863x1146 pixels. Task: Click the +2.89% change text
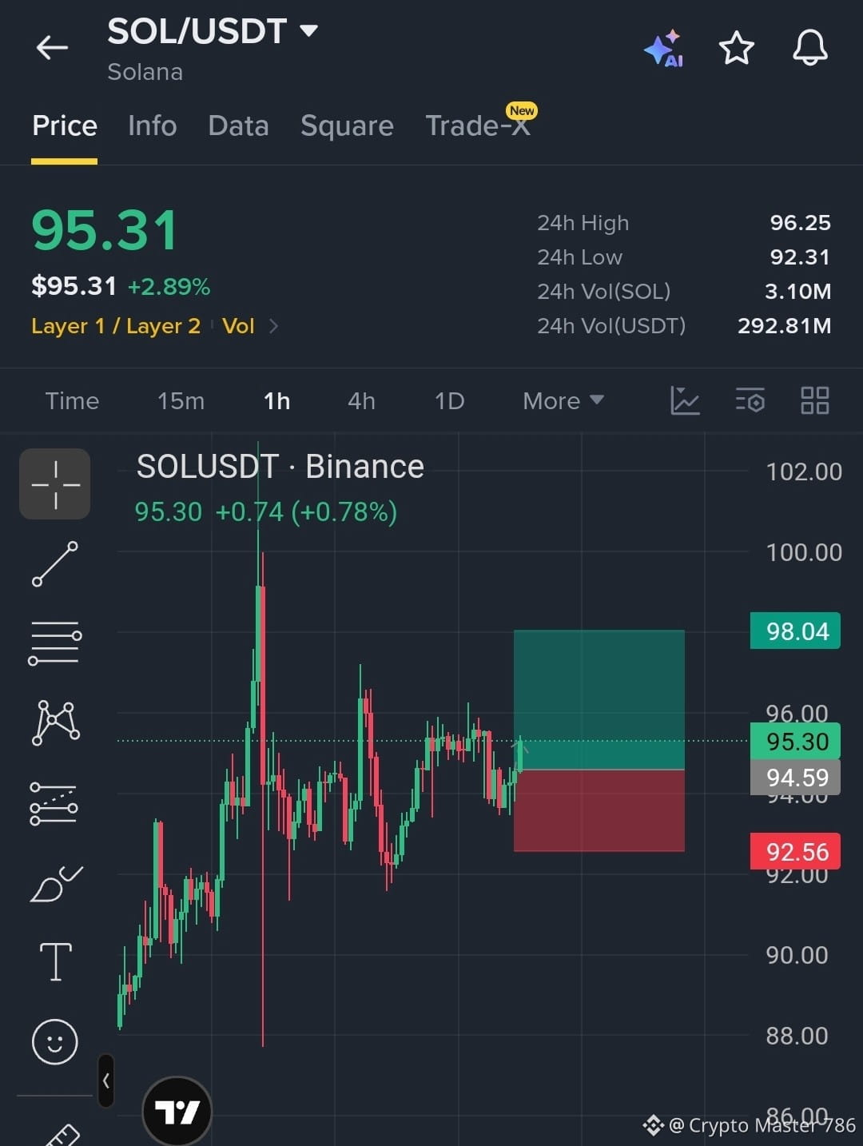pyautogui.click(x=169, y=287)
